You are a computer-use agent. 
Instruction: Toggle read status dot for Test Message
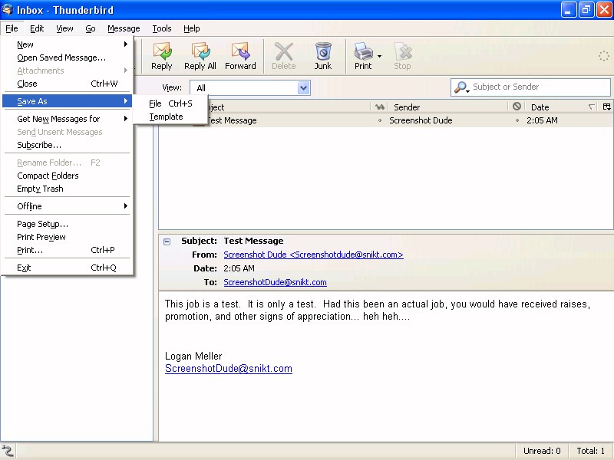point(379,120)
